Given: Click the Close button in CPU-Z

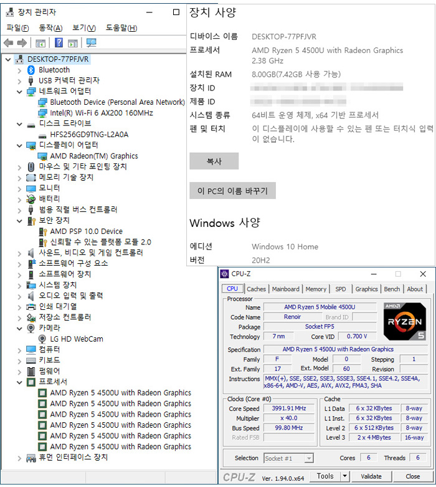Looking at the screenshot, I should pos(413,476).
